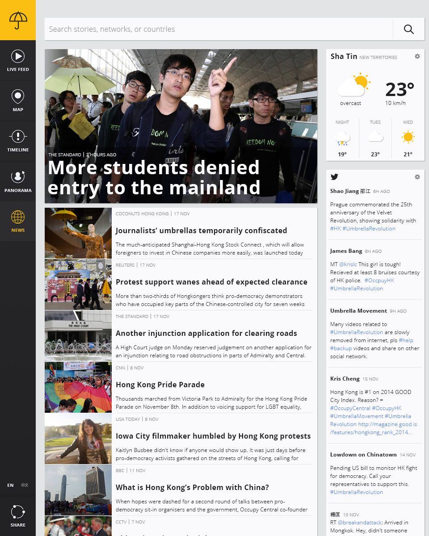Click the Sha Tin location name
429x536 pixels.
pos(344,56)
